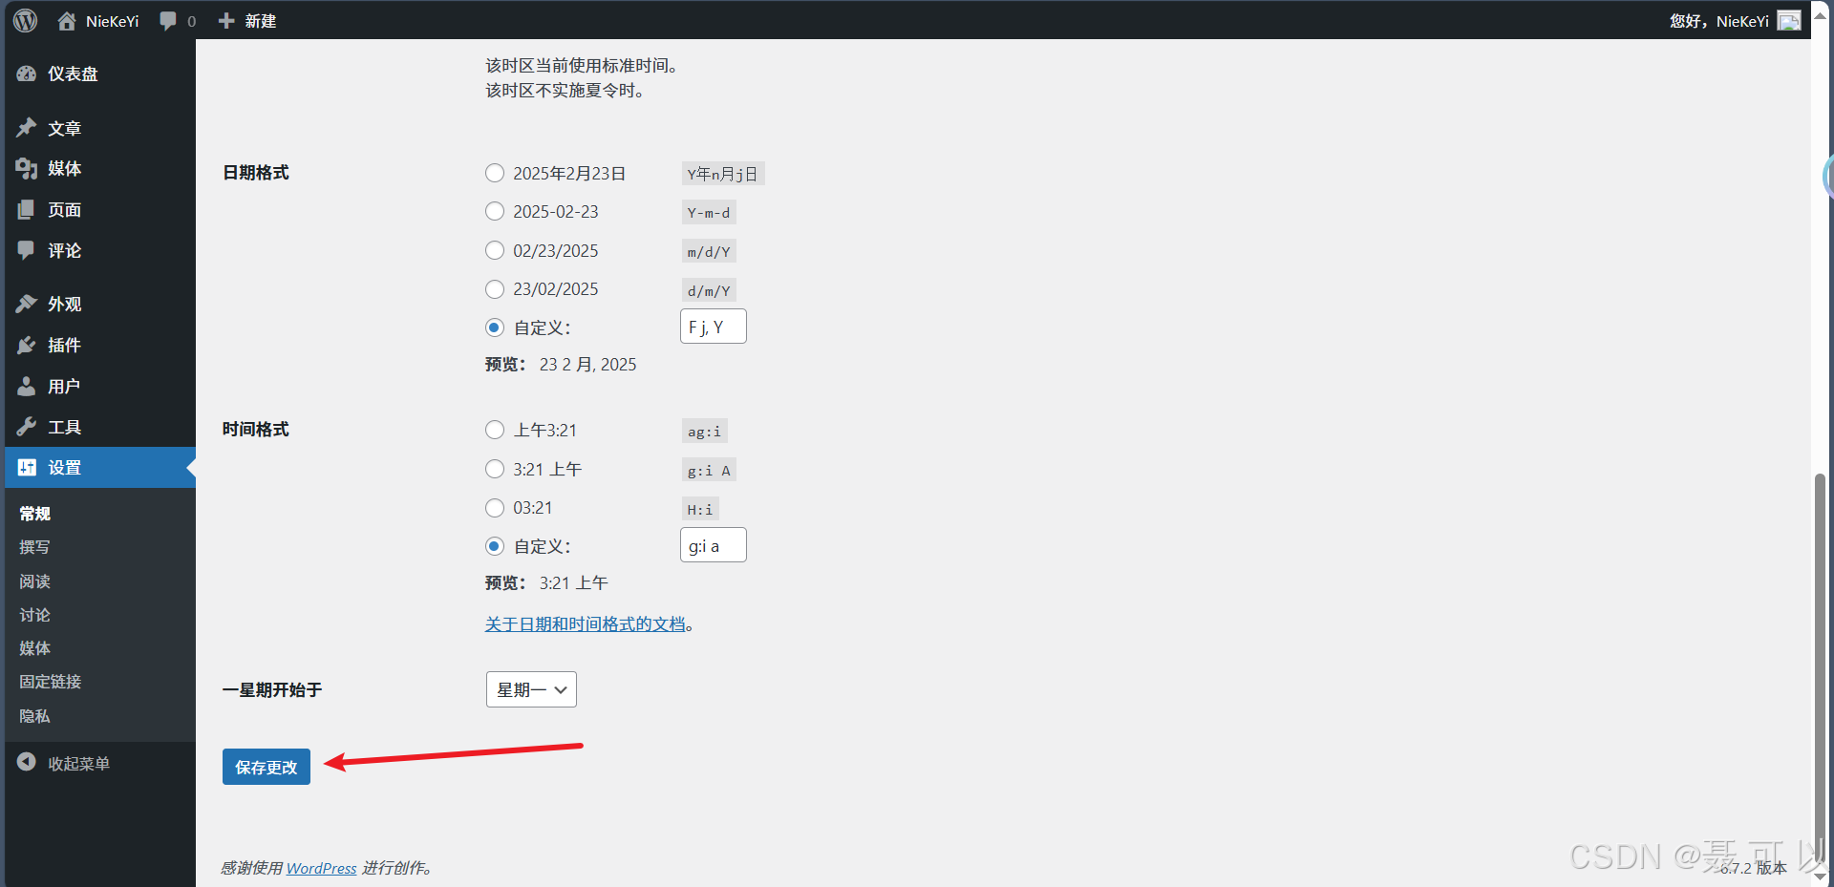Choose custom date format radio 自定义

click(x=495, y=327)
